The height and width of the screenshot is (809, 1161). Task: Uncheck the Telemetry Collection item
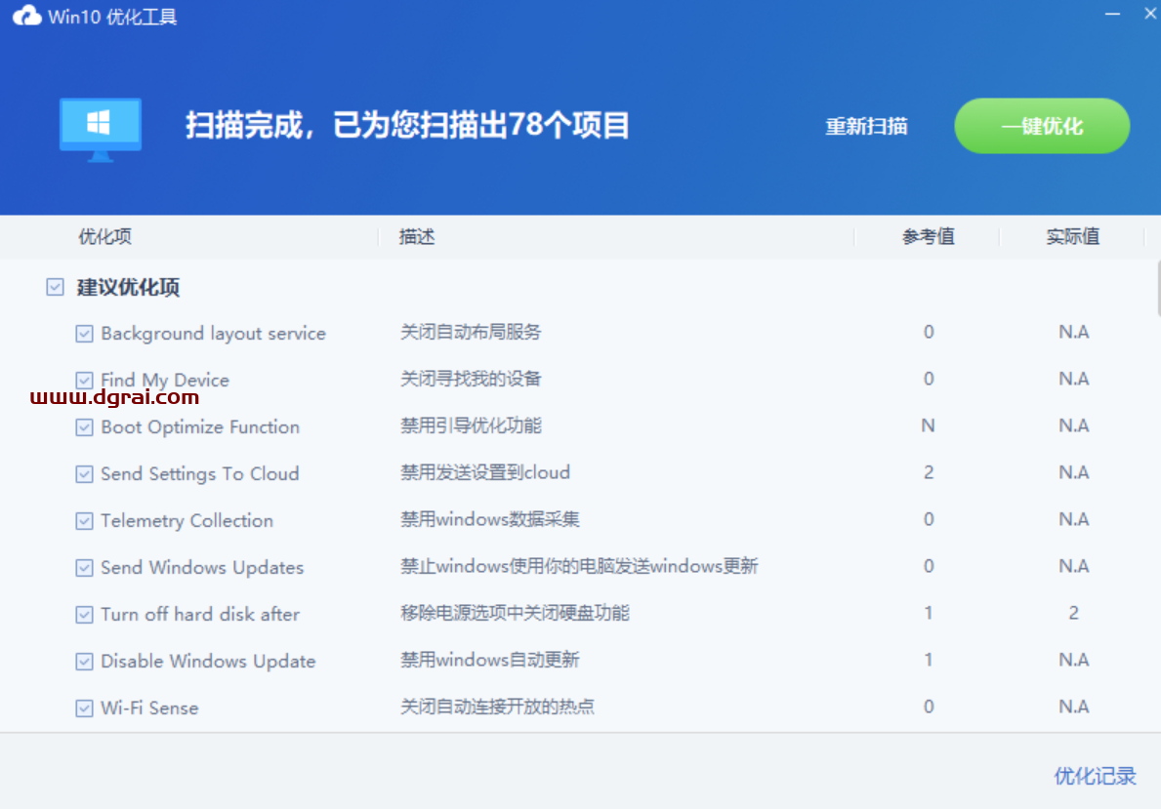click(84, 520)
